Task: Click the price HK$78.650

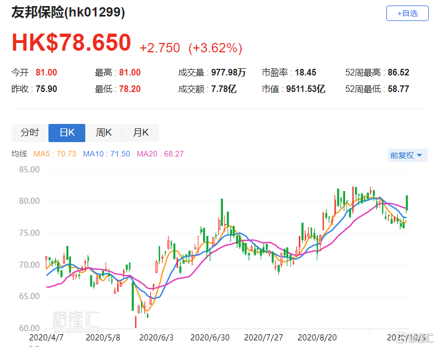Action: coord(72,42)
